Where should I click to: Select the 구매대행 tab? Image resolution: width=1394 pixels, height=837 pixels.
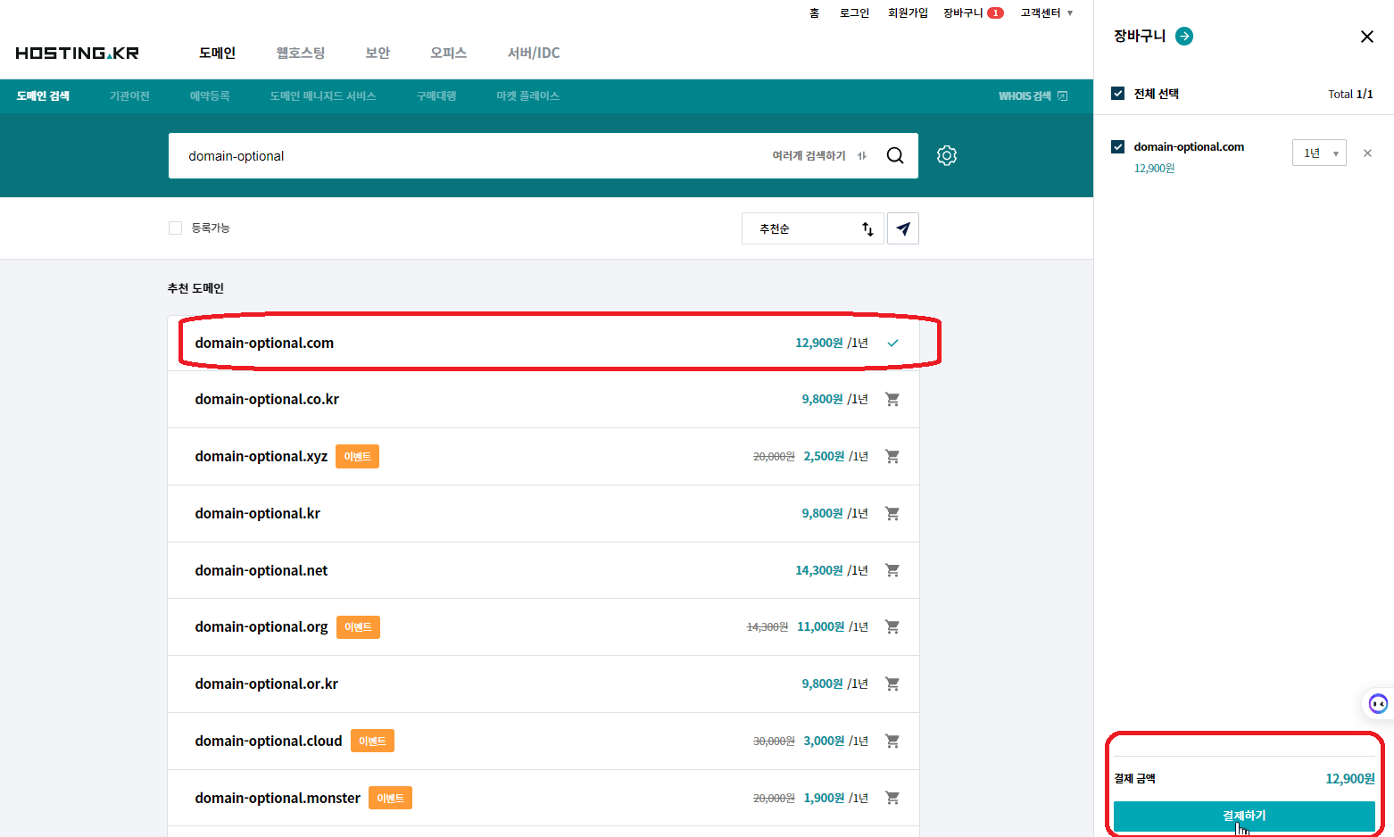436,95
